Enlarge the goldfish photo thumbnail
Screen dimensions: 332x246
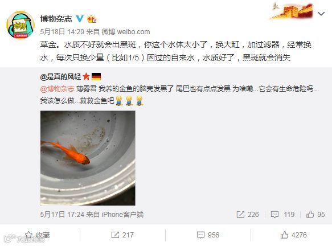(x=88, y=158)
